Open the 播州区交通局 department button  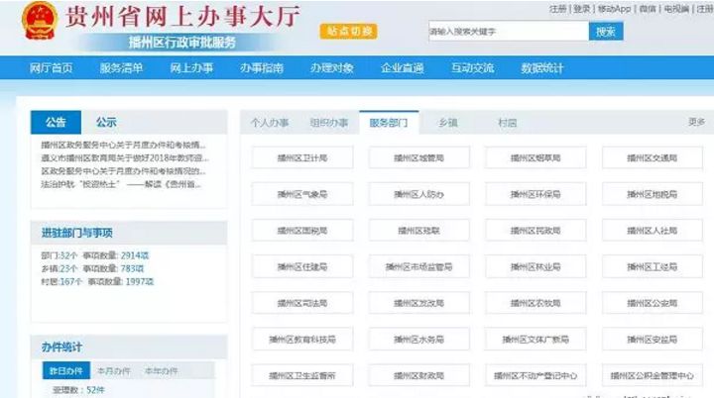point(652,157)
